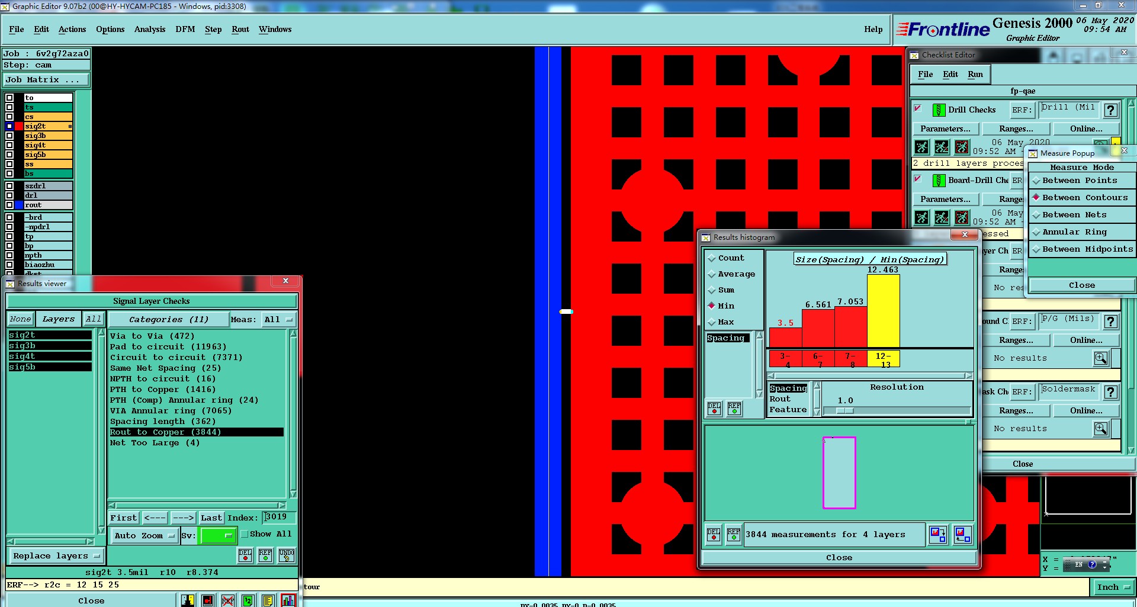This screenshot has height=607, width=1137.
Task: Click the REF icon beside Auto Zoom row
Action: (x=265, y=555)
